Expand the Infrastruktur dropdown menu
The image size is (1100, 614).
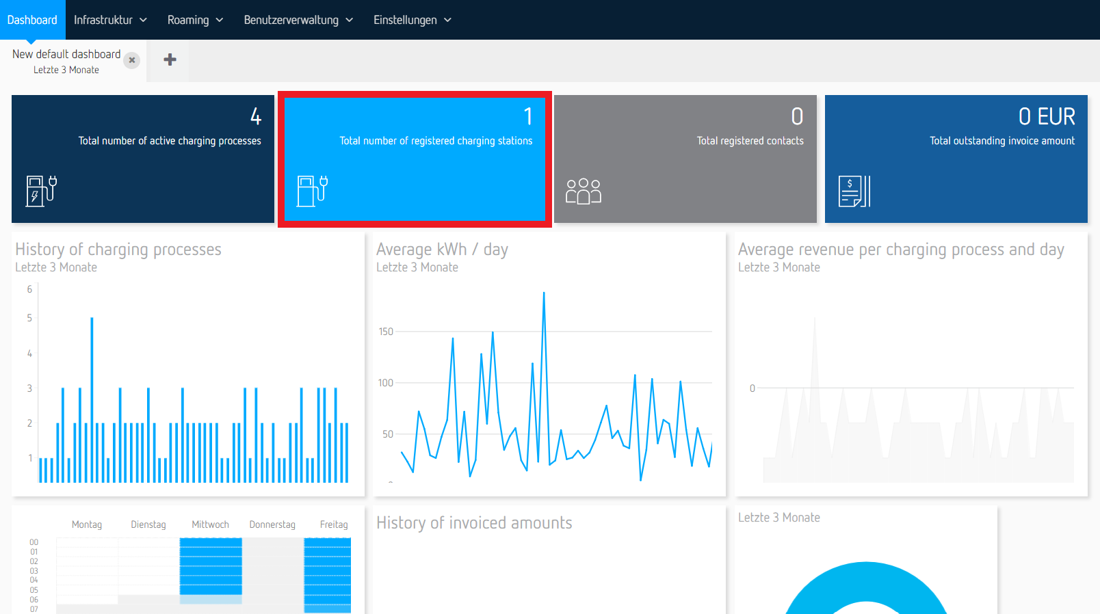[x=110, y=20]
